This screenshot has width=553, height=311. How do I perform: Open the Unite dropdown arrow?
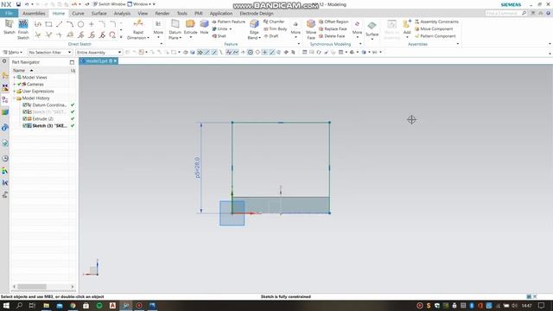click(x=231, y=29)
